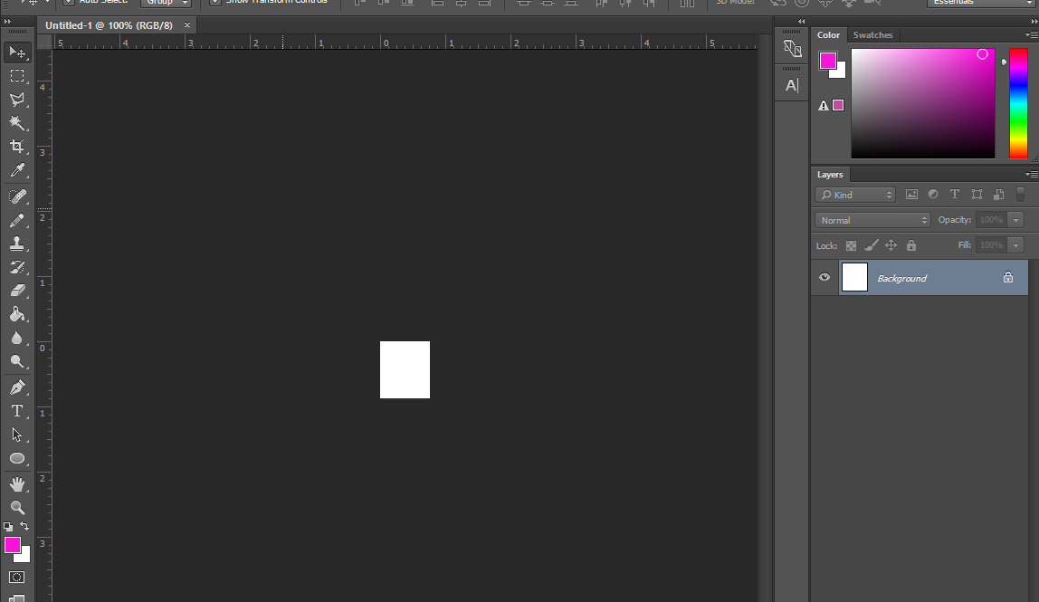Toggle filter for pixel layers
This screenshot has height=602, width=1039.
[x=911, y=195]
